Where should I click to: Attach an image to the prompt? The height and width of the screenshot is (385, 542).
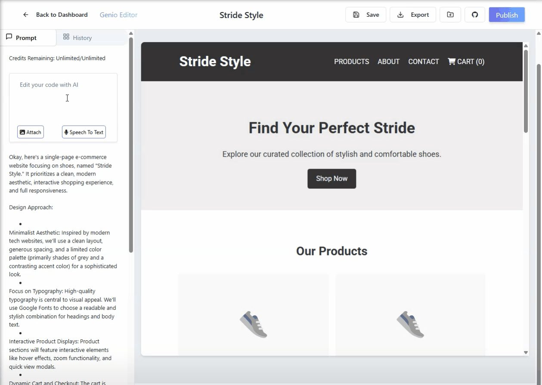[31, 132]
